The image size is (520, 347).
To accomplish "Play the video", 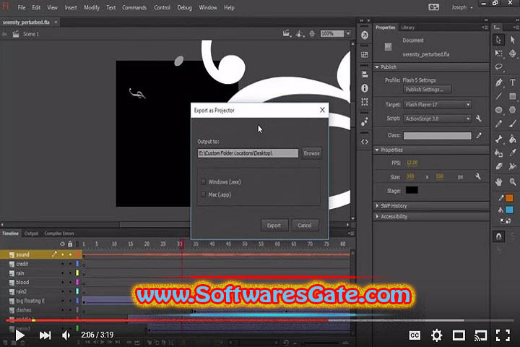I will pos(19,335).
